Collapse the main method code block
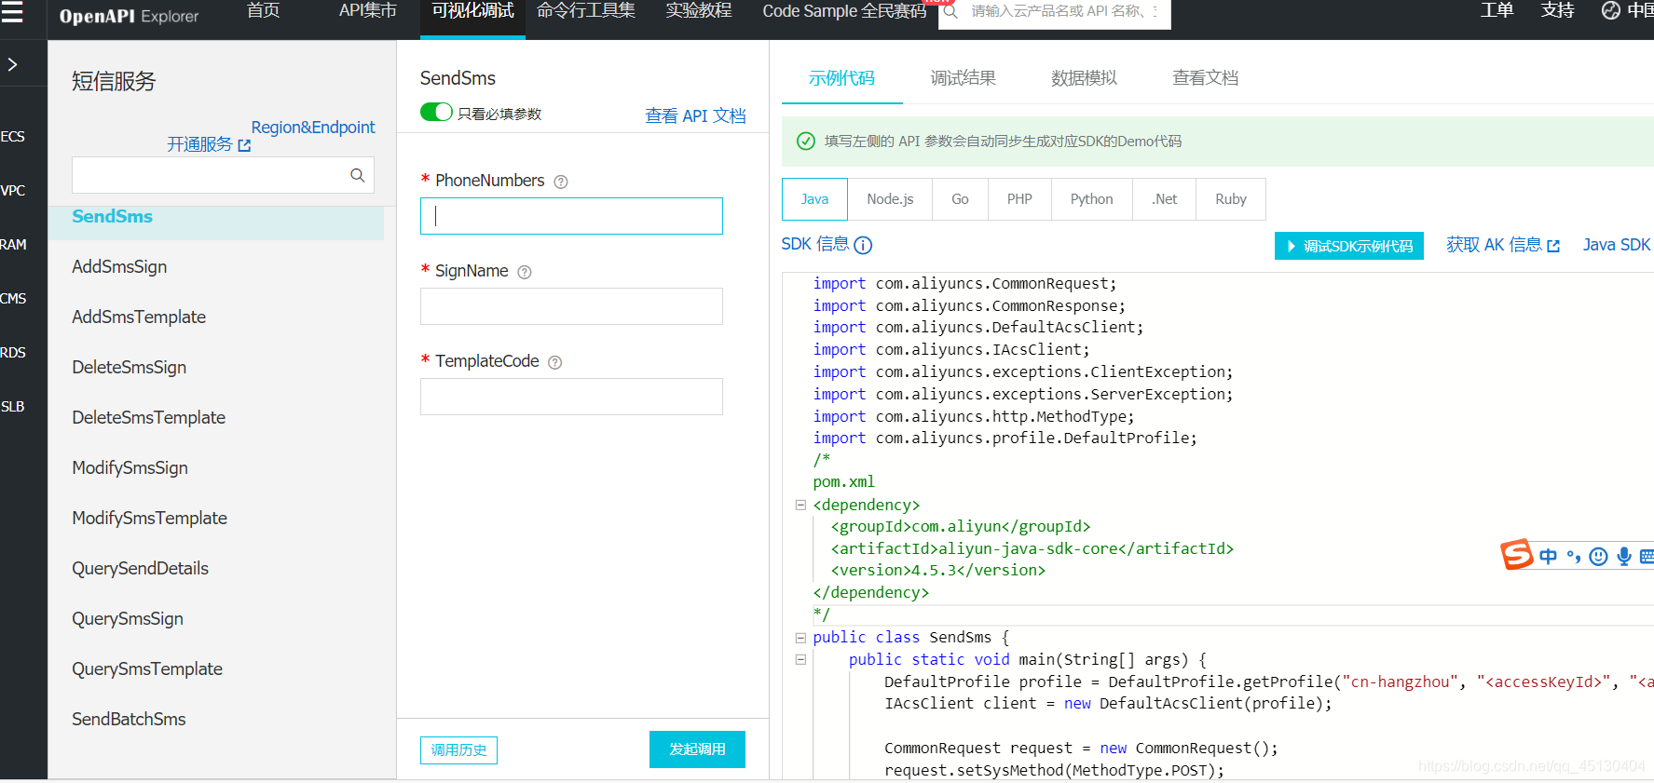Screen dimensions: 1654x783 [x=800, y=659]
